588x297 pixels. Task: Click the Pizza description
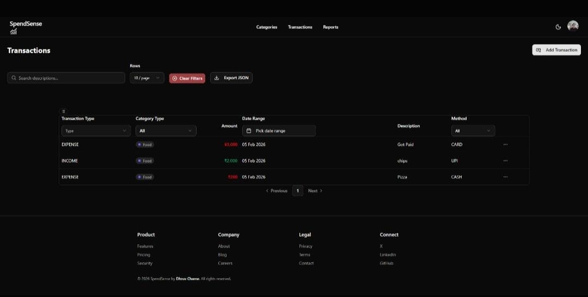click(402, 177)
